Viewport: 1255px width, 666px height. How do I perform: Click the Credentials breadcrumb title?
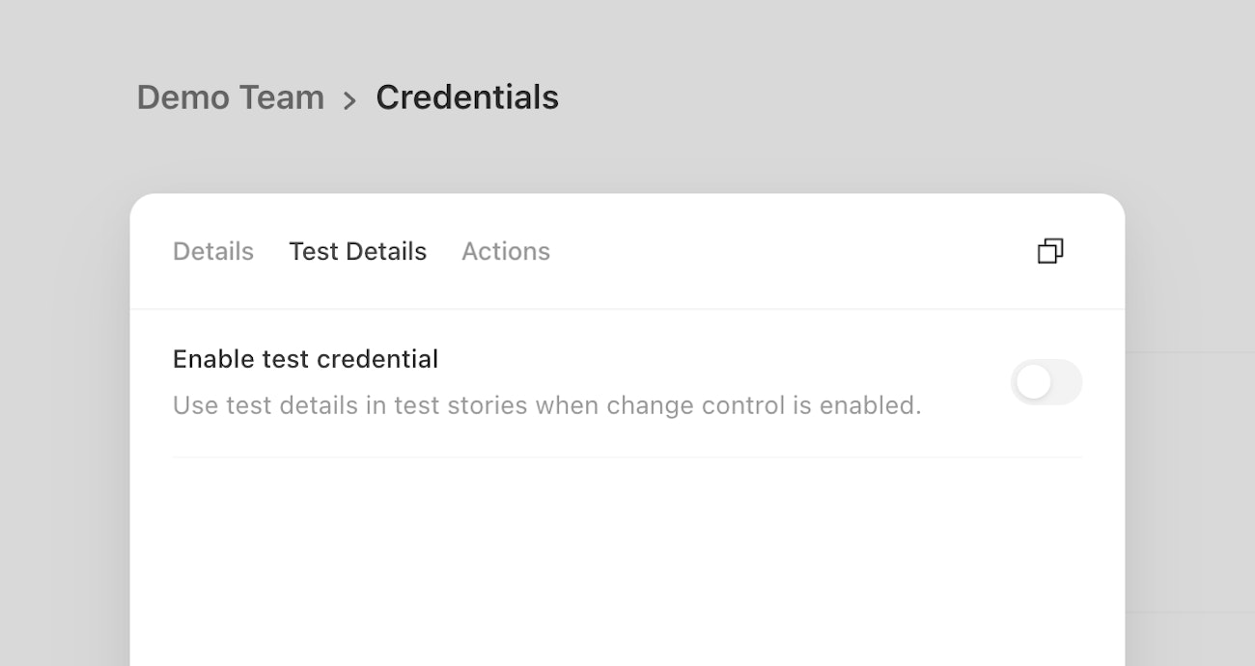[x=467, y=97]
